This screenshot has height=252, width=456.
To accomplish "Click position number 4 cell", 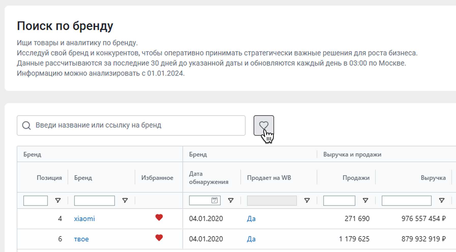I will 60,219.
